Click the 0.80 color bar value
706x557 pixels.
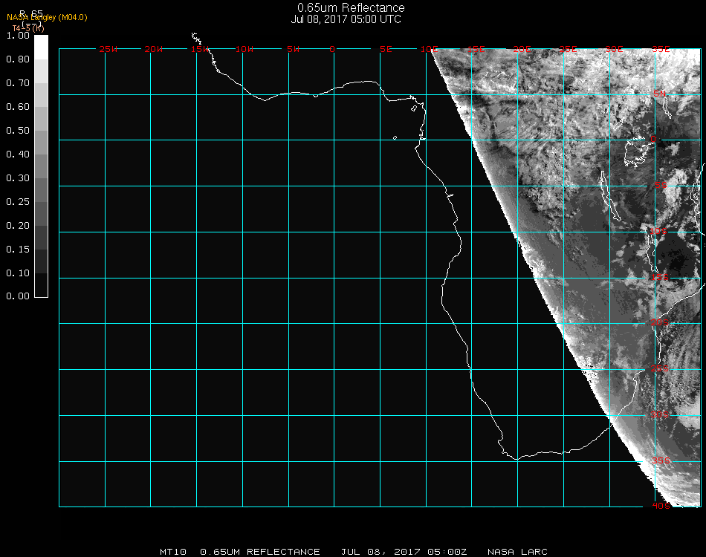[18, 59]
